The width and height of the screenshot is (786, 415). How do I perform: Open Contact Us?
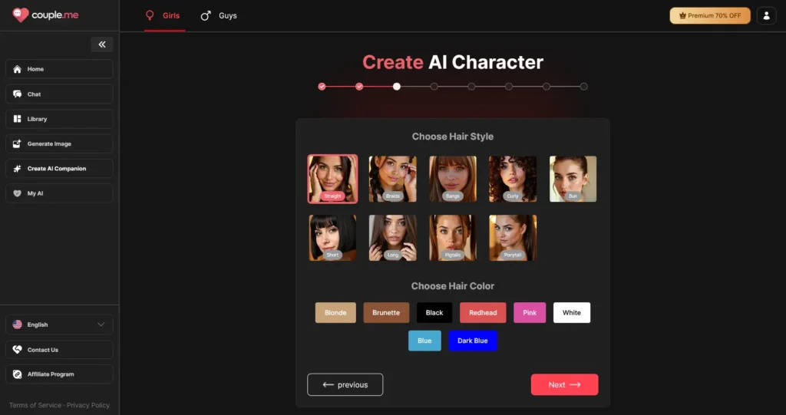tap(59, 350)
